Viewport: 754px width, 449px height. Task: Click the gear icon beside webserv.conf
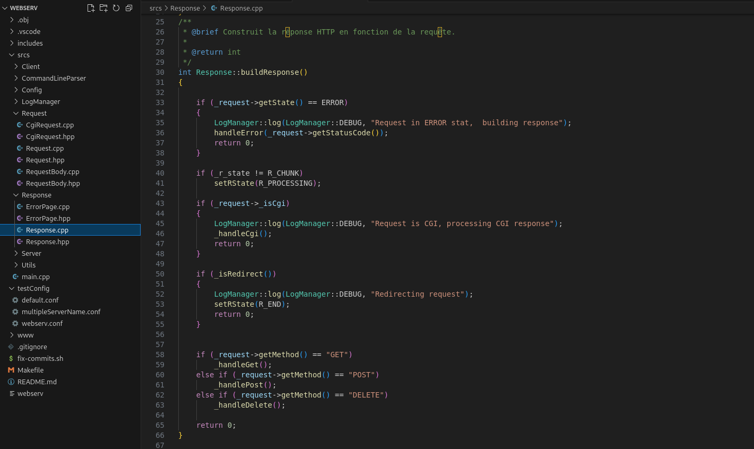coord(15,323)
